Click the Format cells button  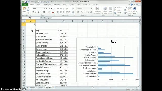[x=118, y=13]
